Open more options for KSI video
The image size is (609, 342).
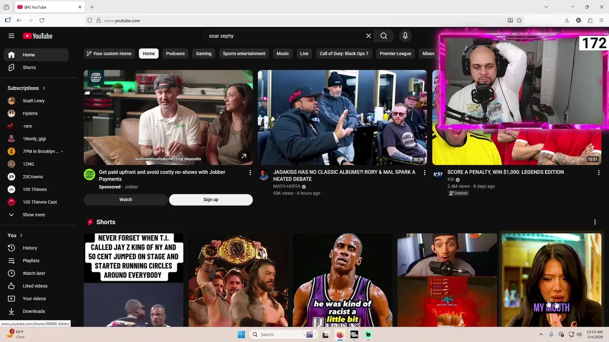[x=599, y=173]
